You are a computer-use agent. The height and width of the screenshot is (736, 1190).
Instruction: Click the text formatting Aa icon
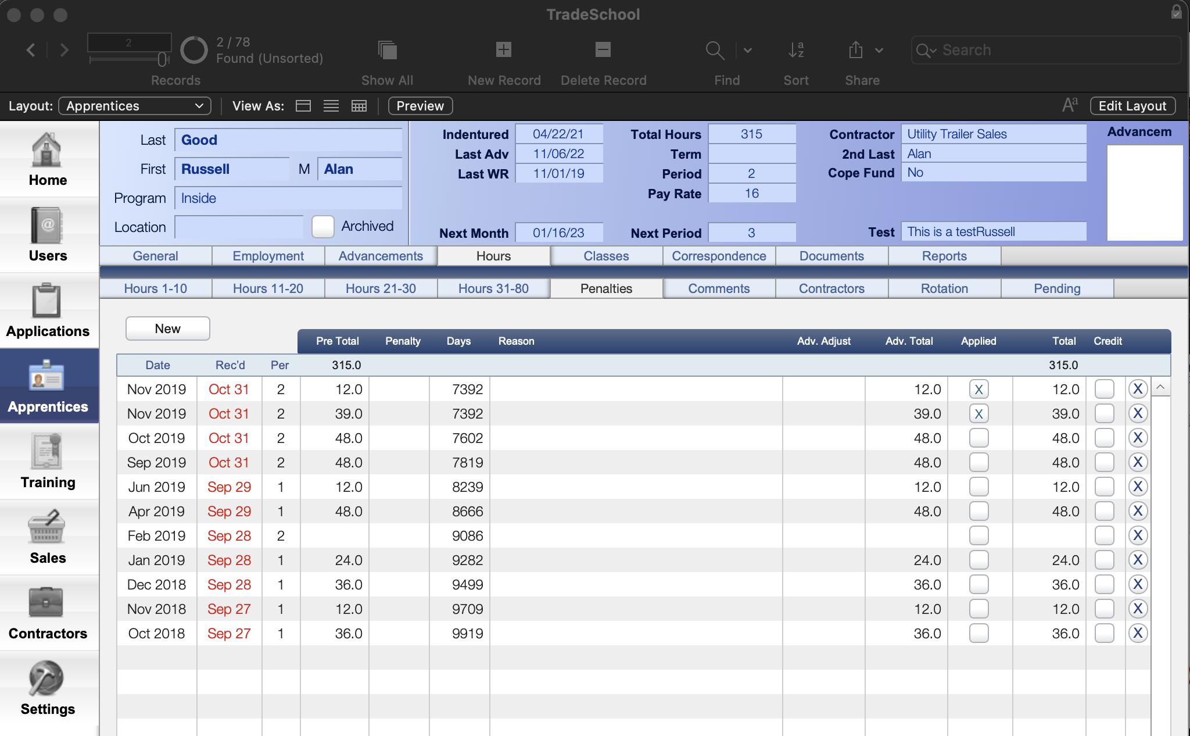[x=1070, y=105]
